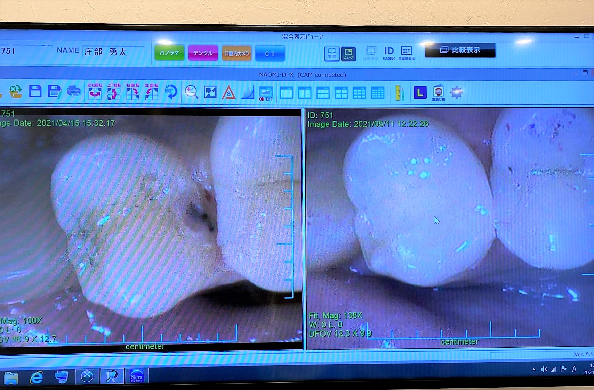
Task: Open the histogram curve tool
Action: [x=247, y=93]
